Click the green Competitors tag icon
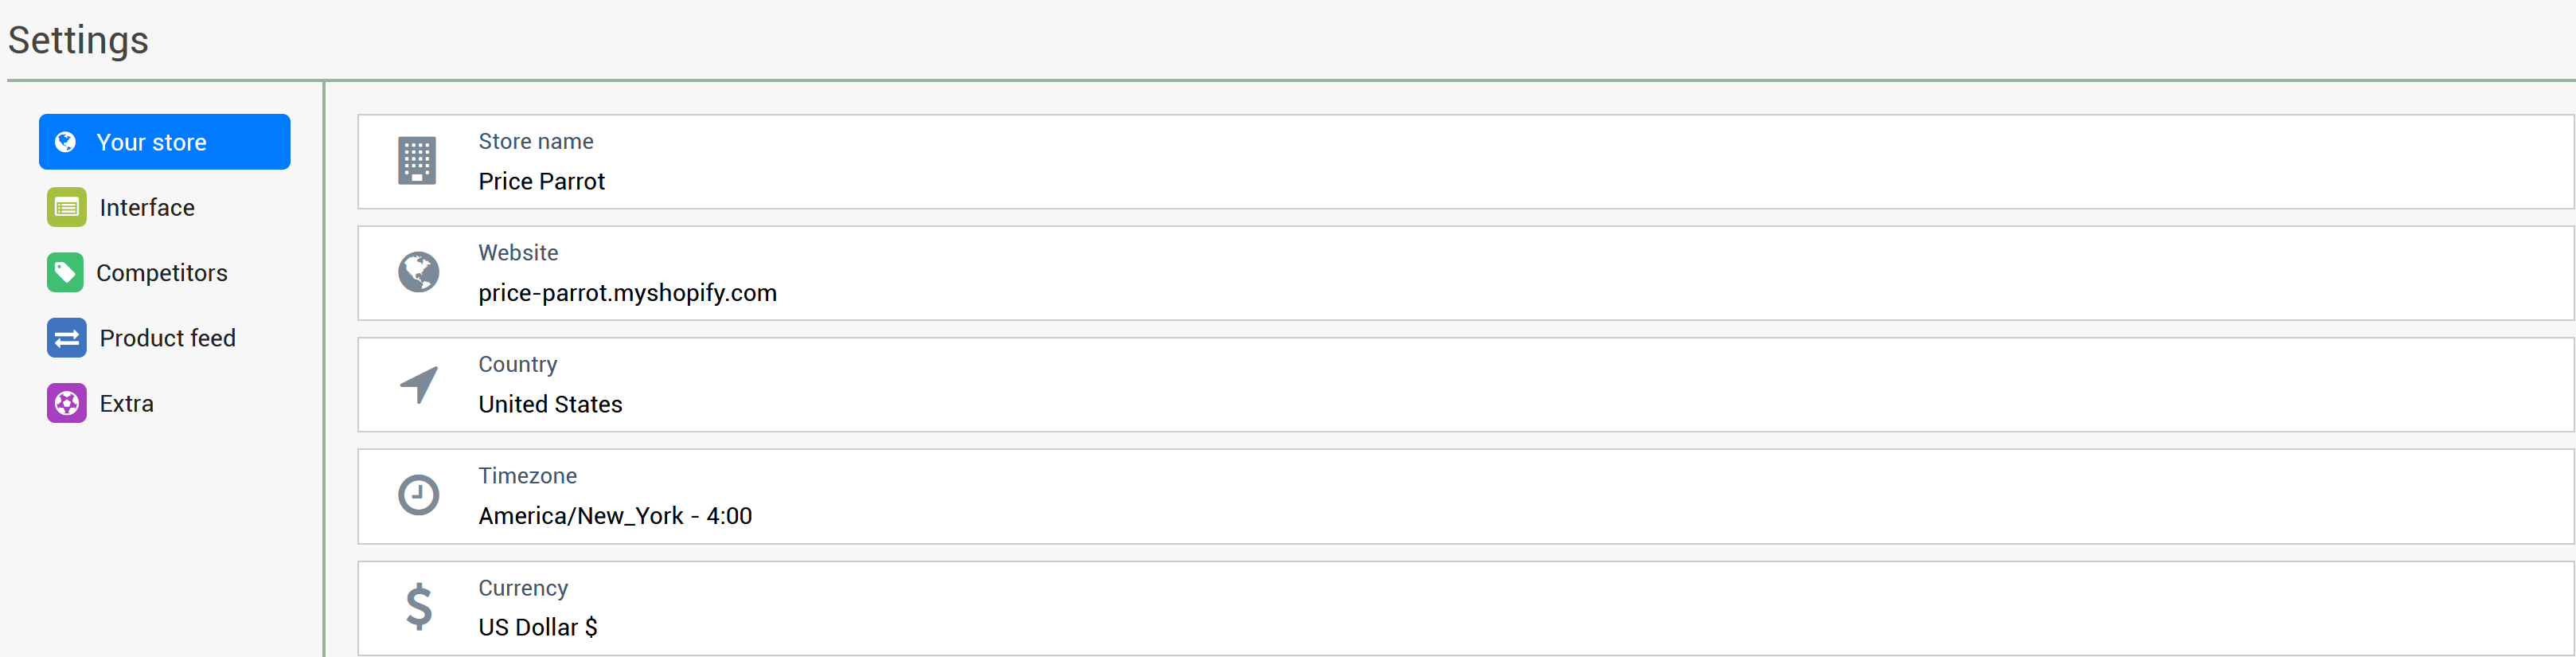Viewport: 2576px width, 657px height. pyautogui.click(x=65, y=272)
